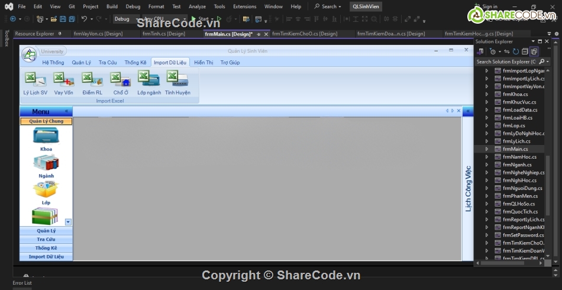Click the Refresh icon in Solution Explorer
The height and width of the screenshot is (290, 562).
[x=516, y=51]
